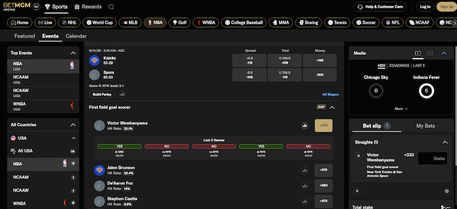This screenshot has height=209, width=457.
Task: Open bet slip settings gear
Action: [x=447, y=191]
